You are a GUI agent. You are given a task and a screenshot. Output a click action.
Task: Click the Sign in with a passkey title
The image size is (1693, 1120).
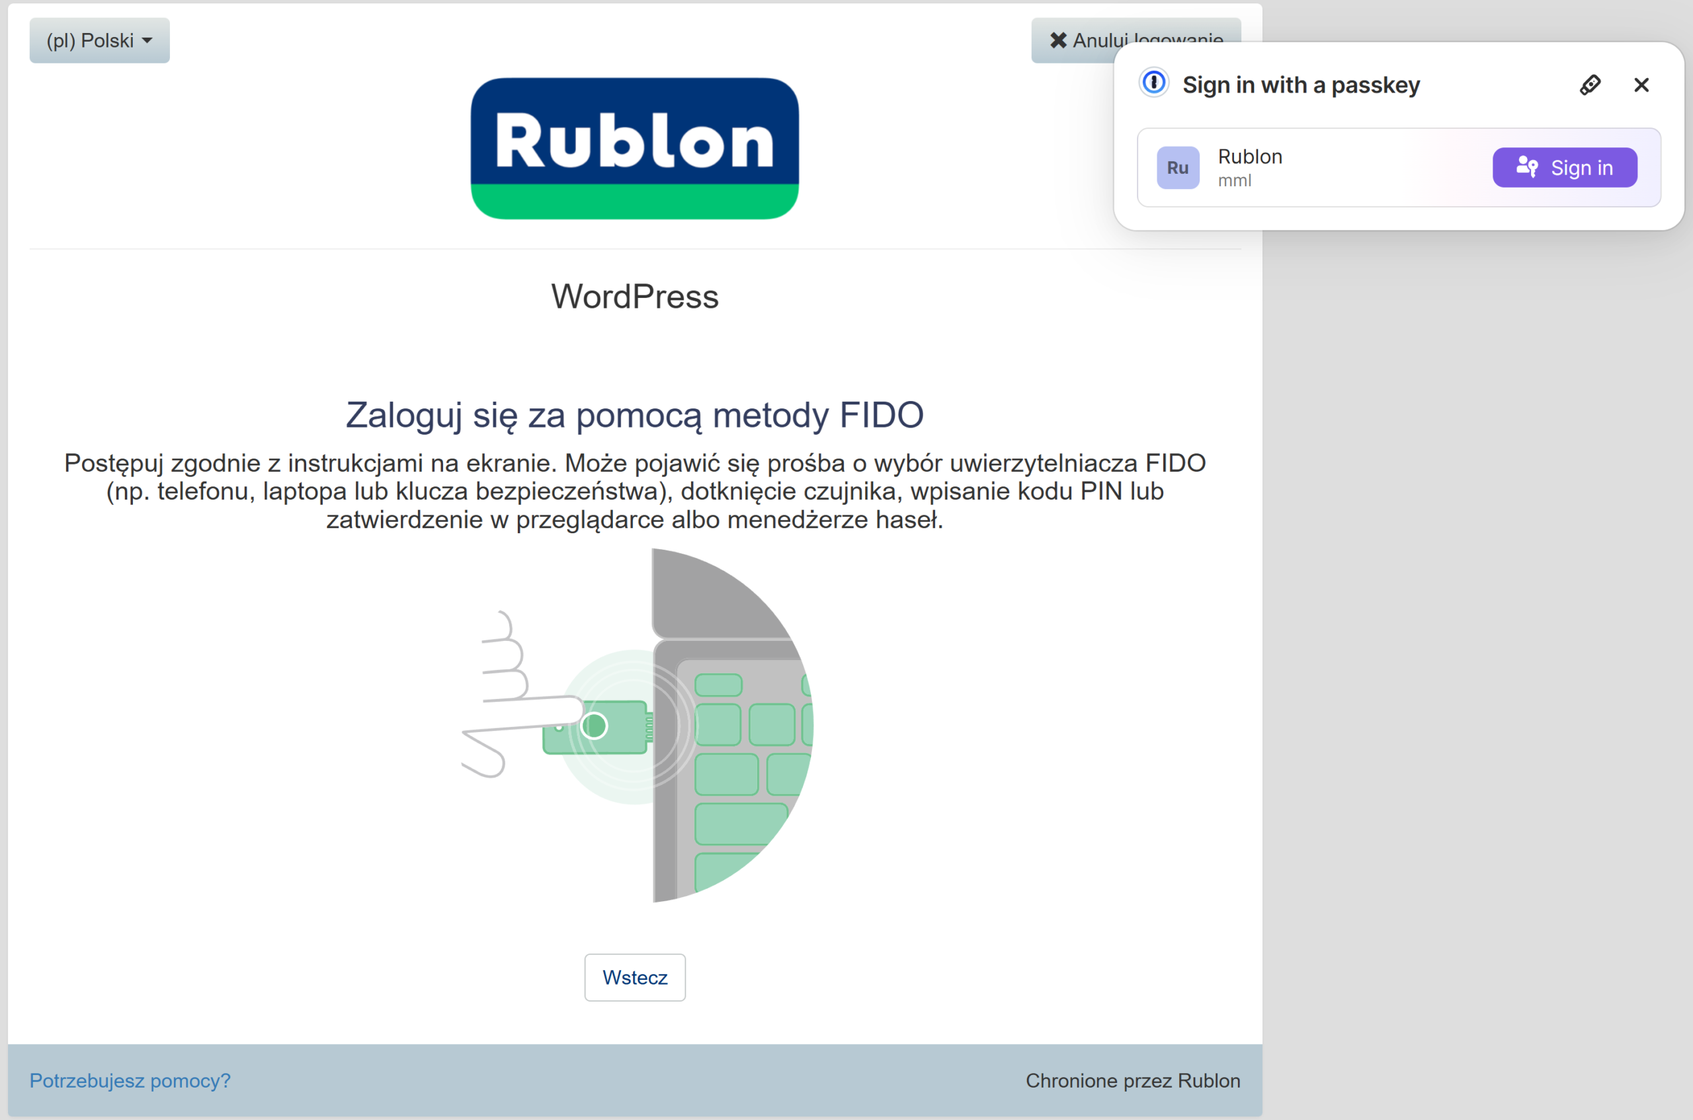1300,85
